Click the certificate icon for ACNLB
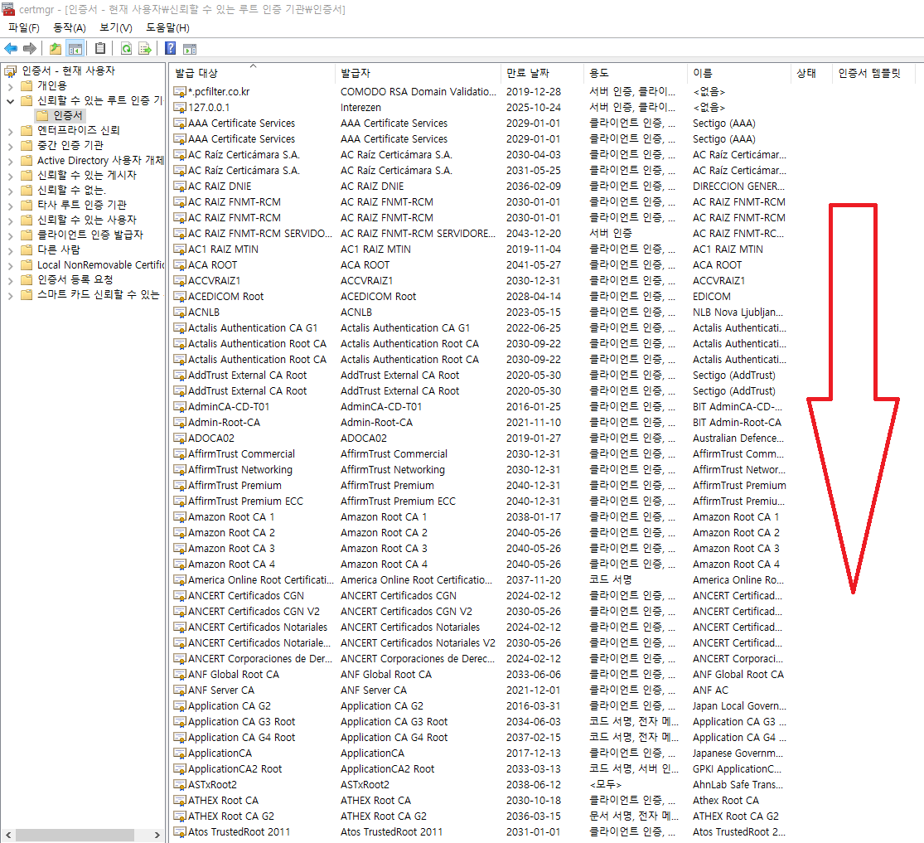This screenshot has width=924, height=843. click(x=180, y=312)
